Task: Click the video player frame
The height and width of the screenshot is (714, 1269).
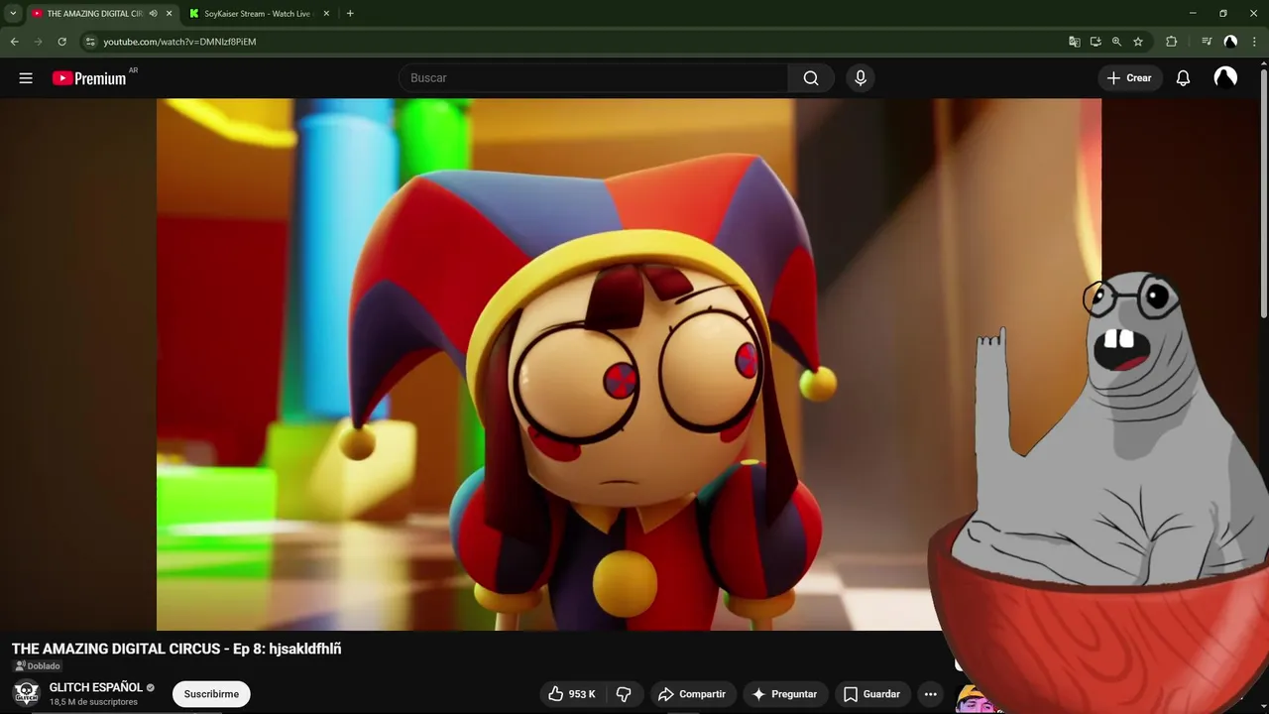Action: 629,364
